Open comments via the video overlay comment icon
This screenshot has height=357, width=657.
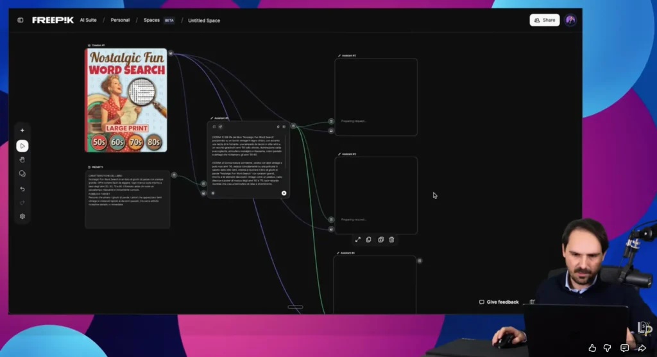point(624,348)
